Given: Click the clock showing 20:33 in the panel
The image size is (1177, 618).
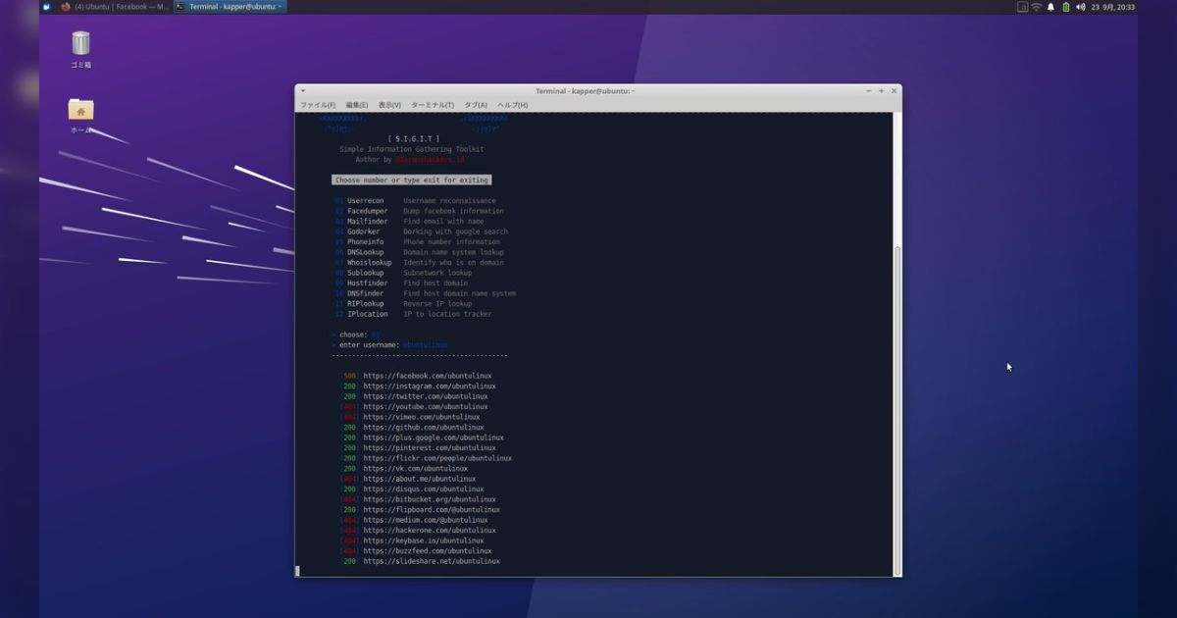Looking at the screenshot, I should (x=1114, y=5).
